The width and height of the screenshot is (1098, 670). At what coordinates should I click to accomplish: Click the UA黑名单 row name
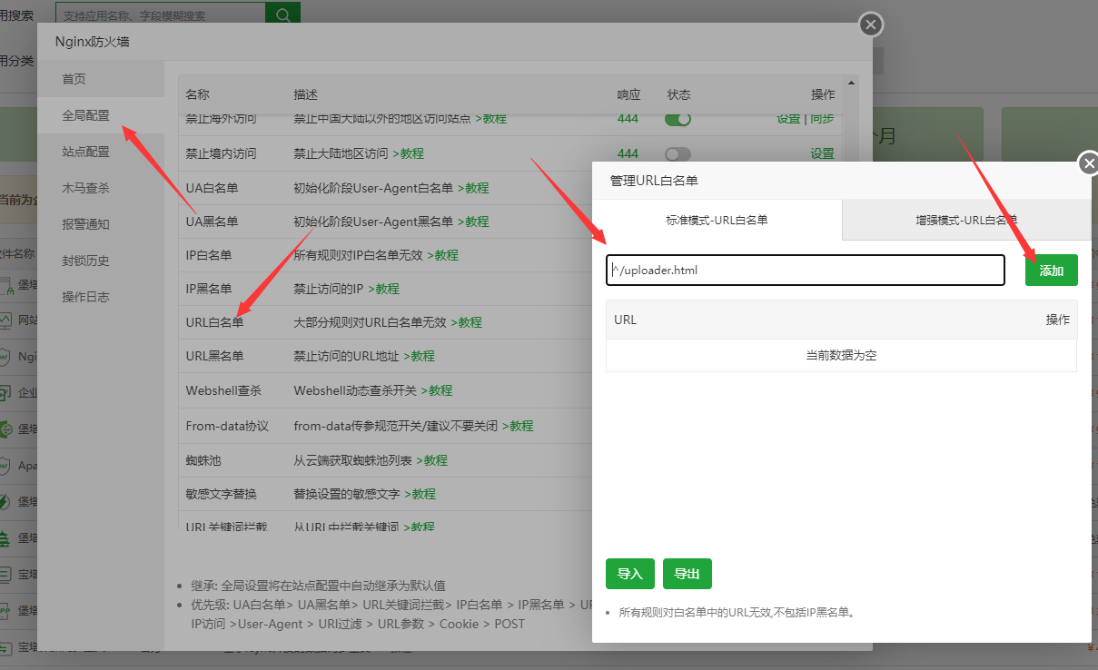pyautogui.click(x=212, y=222)
